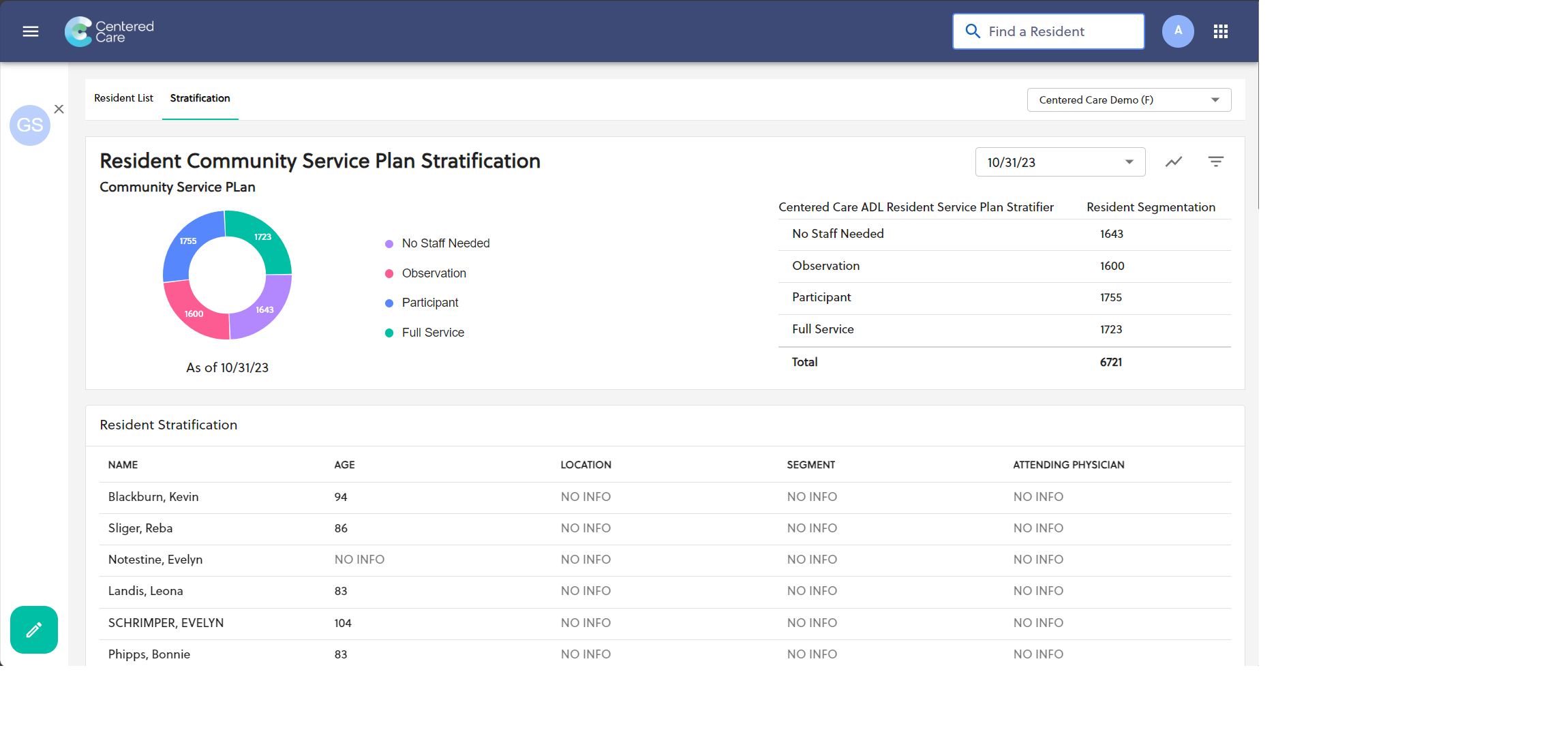
Task: Click the Centered Care logo
Action: coord(110,31)
